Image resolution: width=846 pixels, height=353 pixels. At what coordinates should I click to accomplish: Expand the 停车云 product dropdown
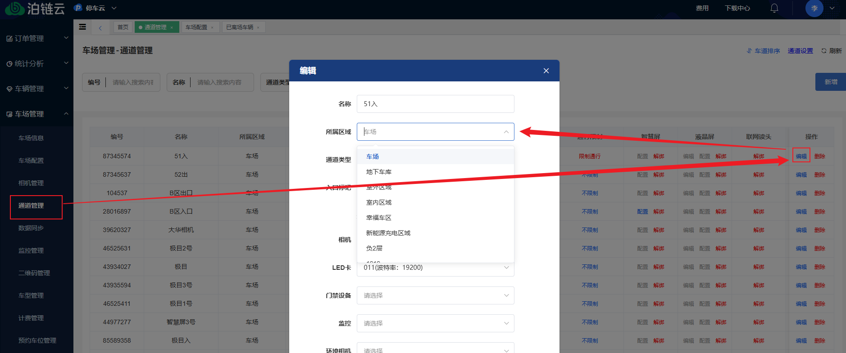96,8
